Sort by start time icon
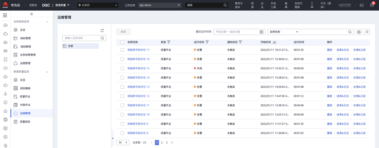The height and width of the screenshot is (148, 379). click(274, 42)
